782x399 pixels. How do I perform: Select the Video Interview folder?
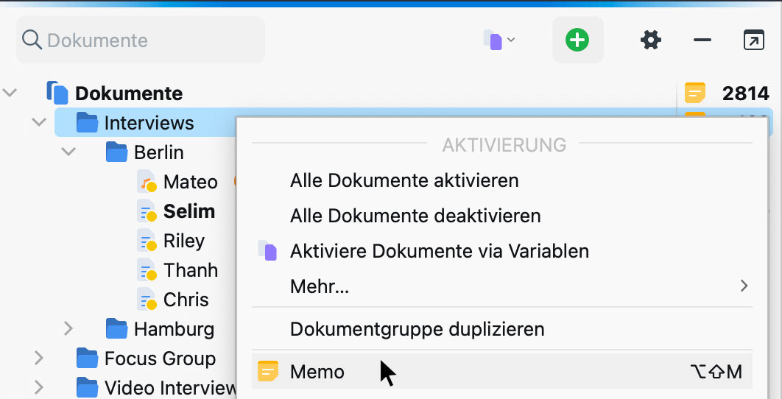coord(169,388)
